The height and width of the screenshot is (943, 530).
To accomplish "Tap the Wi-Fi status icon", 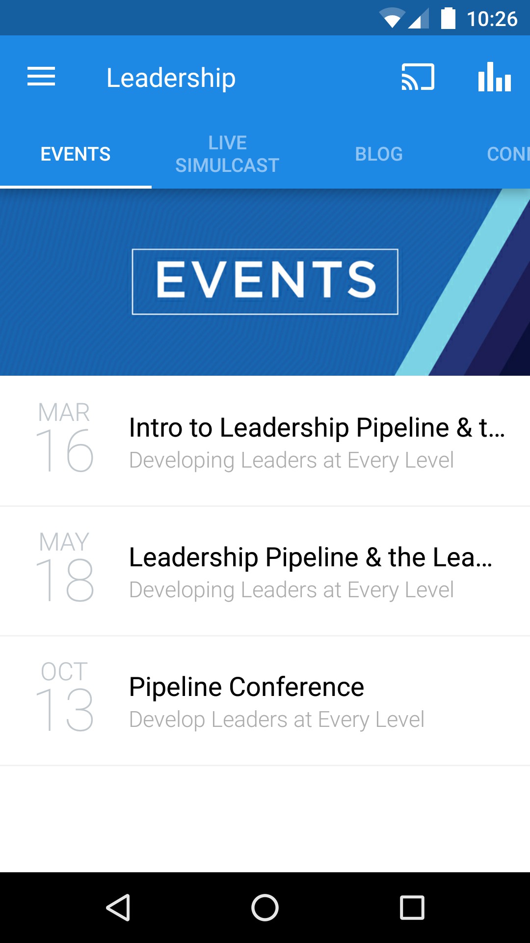I will [392, 19].
